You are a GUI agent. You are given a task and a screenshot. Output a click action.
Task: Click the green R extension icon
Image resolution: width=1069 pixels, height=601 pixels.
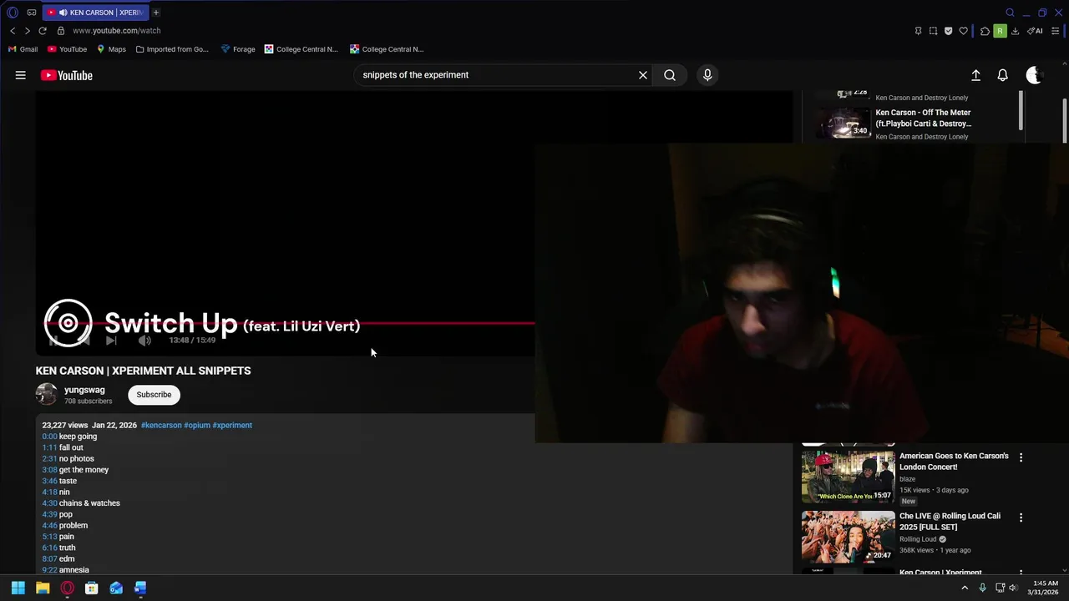tap(1000, 31)
